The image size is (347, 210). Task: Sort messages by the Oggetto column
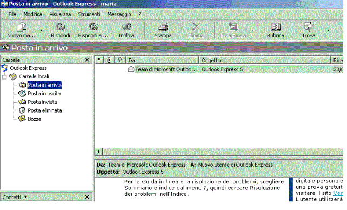pos(264,60)
